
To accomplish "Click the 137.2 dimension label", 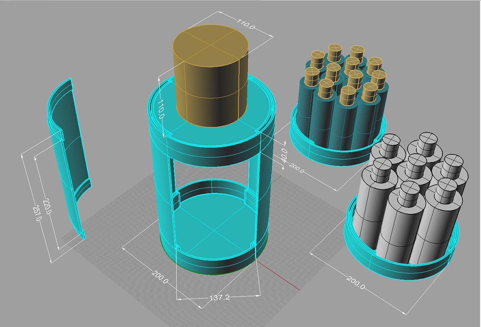I will click(x=219, y=298).
